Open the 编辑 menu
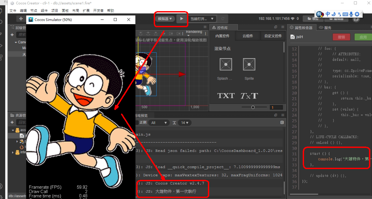Image resolution: width=372 pixels, height=199 pixels. pos(23,11)
